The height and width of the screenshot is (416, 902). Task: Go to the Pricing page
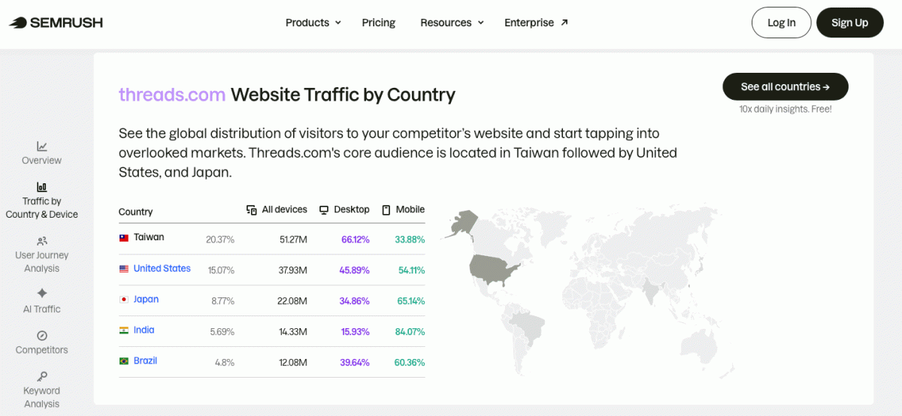tap(378, 23)
